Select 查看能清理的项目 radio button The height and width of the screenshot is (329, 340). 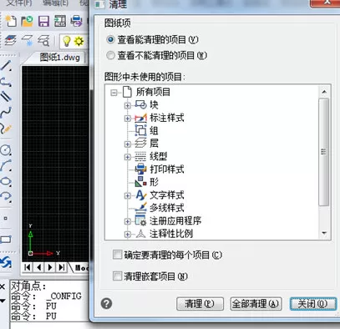[110, 40]
